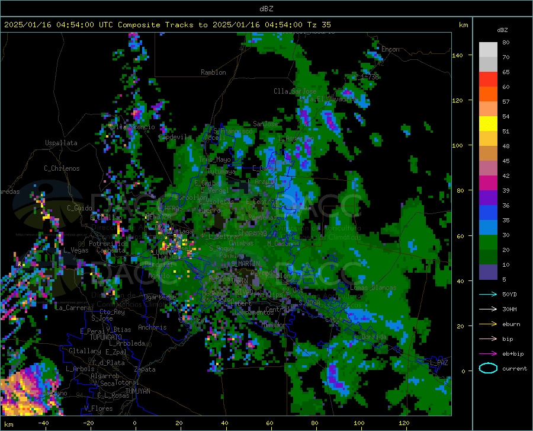Image resolution: width=533 pixels, height=431 pixels.
Task: Click the 'Potrerillos' place label
Action: 108,244
